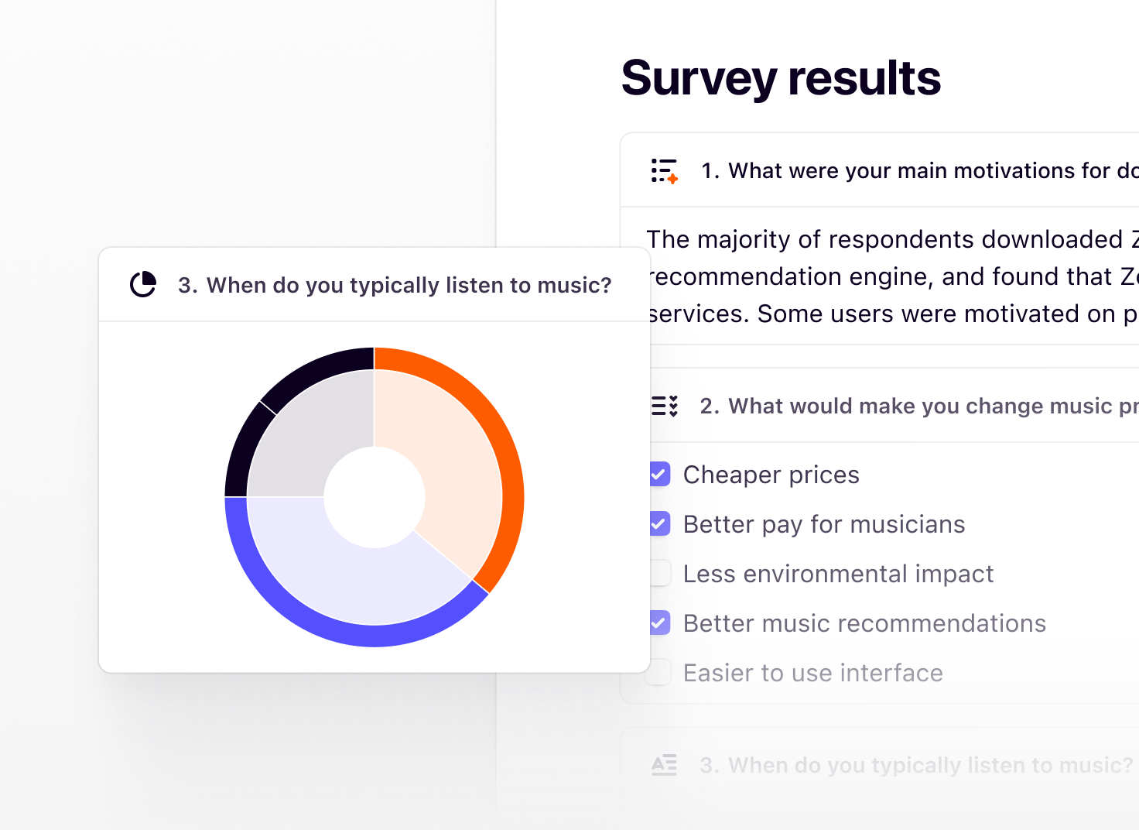This screenshot has width=1139, height=830.
Task: Click the text icon beside the faded question 3
Action: (664, 765)
